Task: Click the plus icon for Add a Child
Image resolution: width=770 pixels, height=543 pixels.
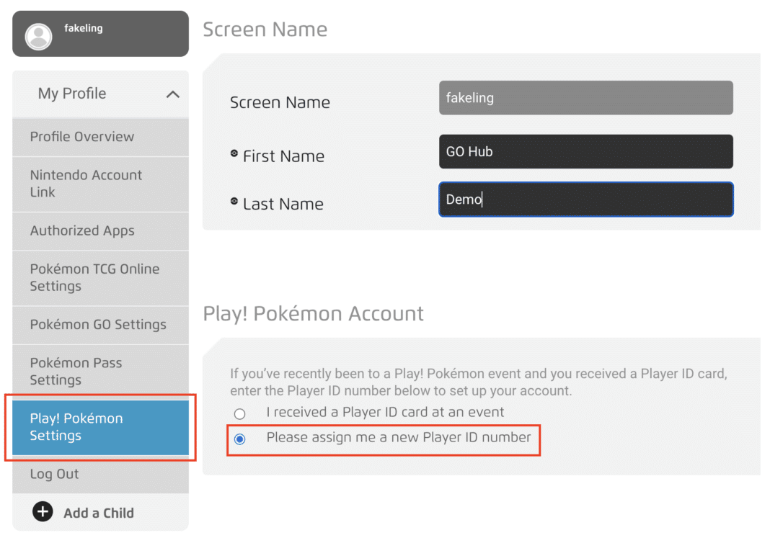Action: 43,512
